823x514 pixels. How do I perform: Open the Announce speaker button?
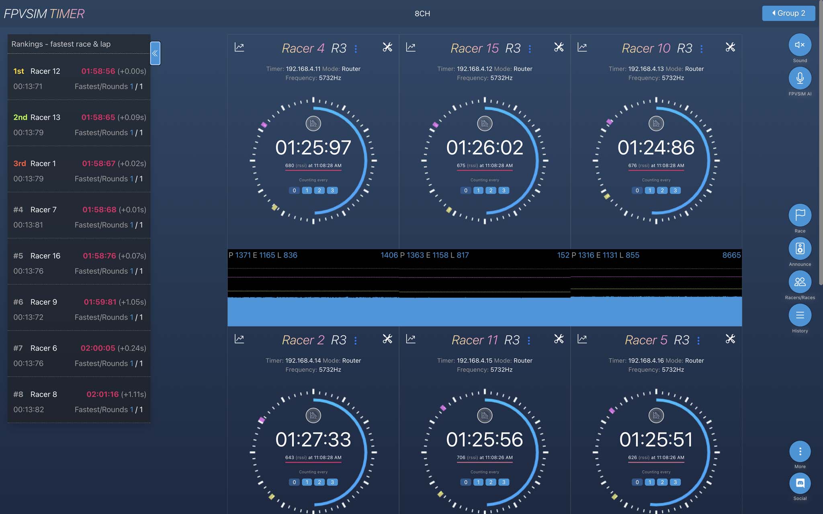800,249
